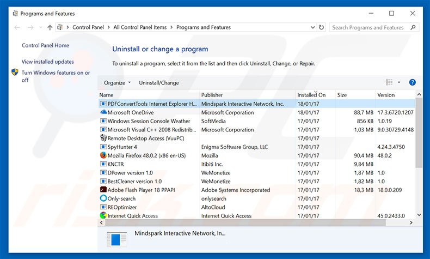The width and height of the screenshot is (430, 259).
Task: Select the Adobe Flash Player icon
Action: pyautogui.click(x=103, y=190)
